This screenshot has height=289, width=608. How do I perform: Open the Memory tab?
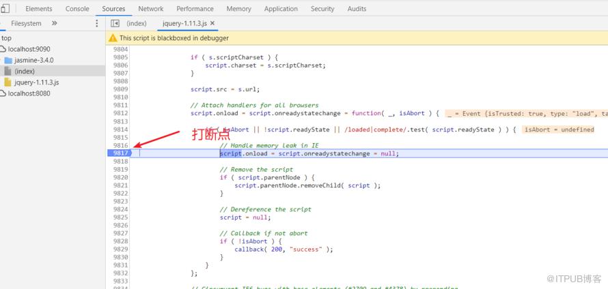239,8
